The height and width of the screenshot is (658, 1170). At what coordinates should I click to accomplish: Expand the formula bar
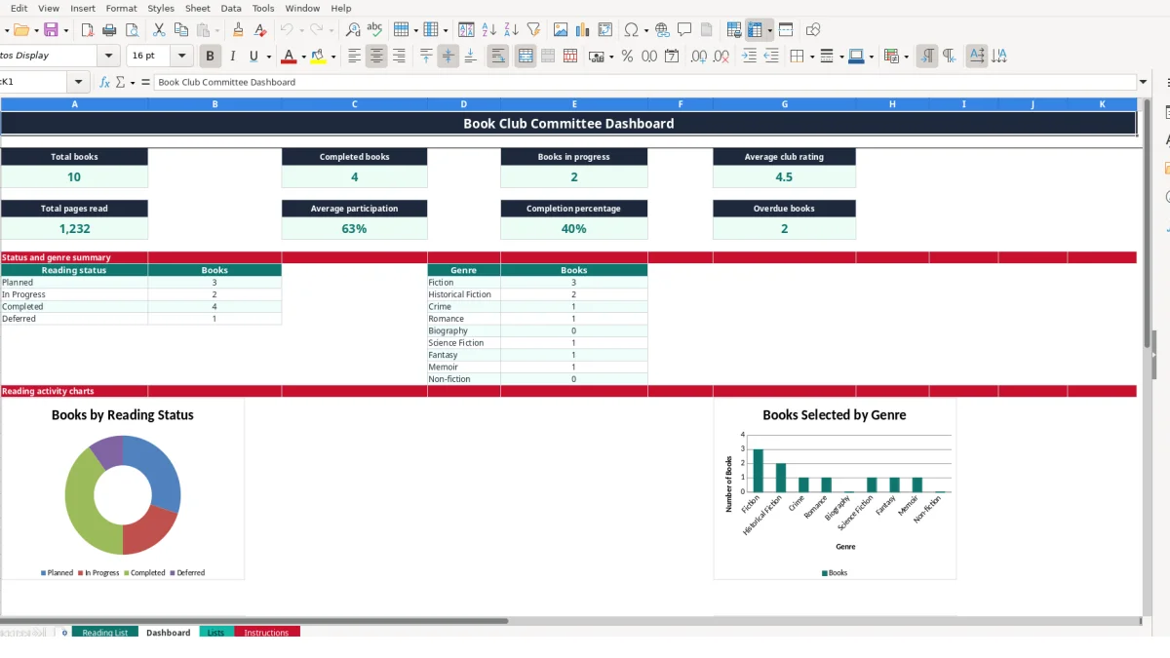tap(1144, 82)
